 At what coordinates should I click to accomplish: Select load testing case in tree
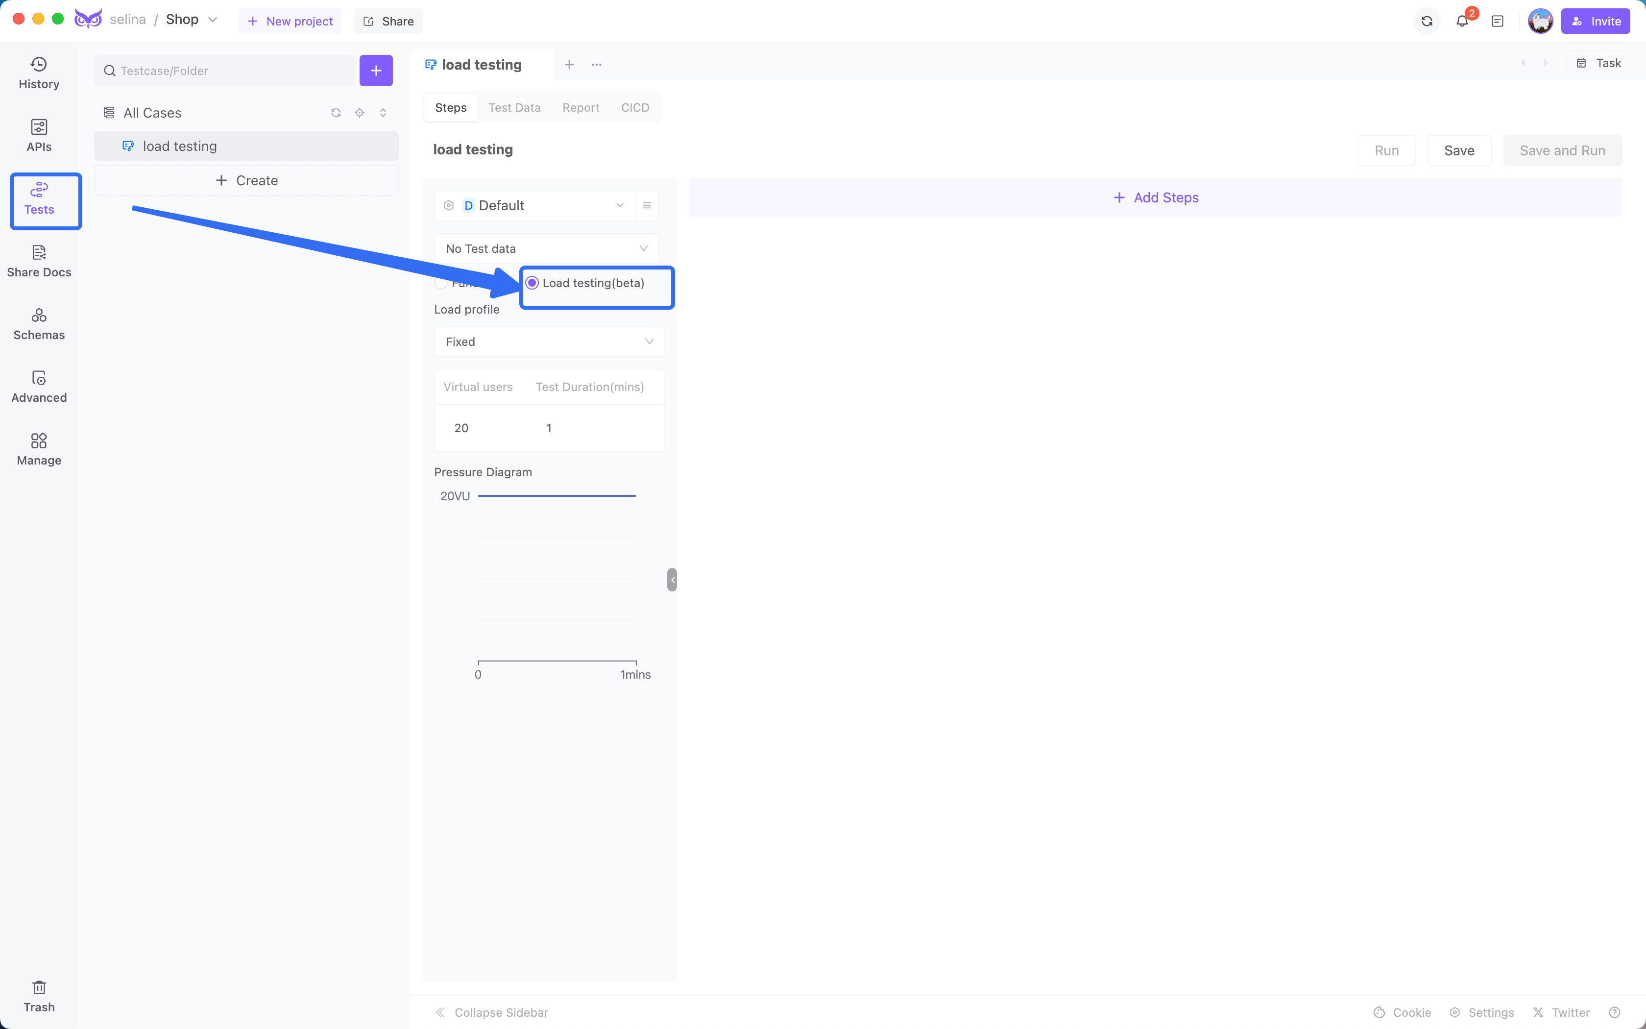(x=246, y=147)
